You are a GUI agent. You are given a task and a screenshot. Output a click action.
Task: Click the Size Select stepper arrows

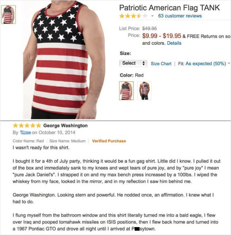click(144, 63)
